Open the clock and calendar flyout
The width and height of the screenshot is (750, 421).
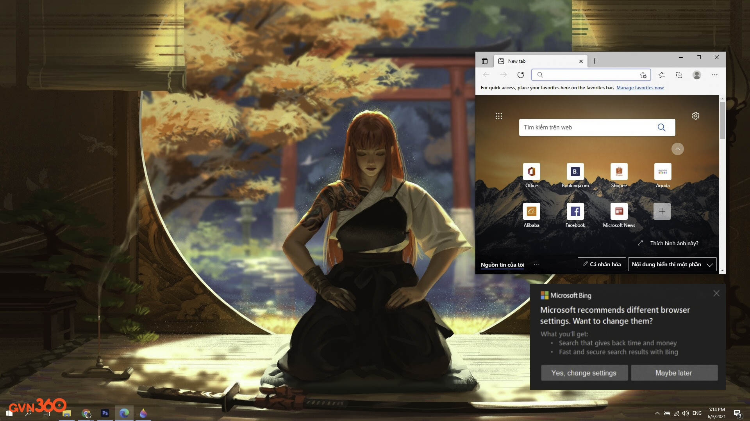[x=716, y=413]
